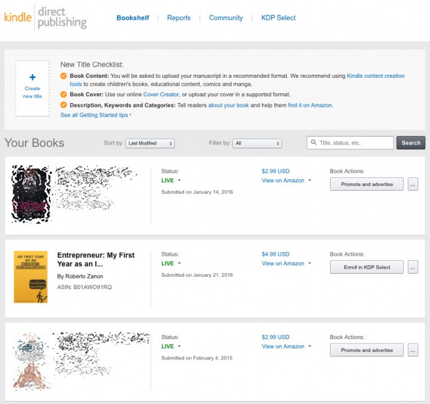Open the ellipsis menu for the first book
The height and width of the screenshot is (404, 430).
point(413,184)
